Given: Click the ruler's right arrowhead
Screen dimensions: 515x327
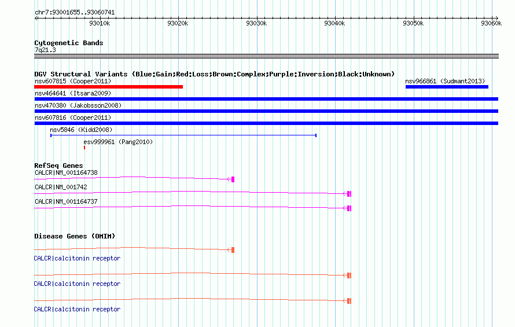Looking at the screenshot, I should [497, 18].
